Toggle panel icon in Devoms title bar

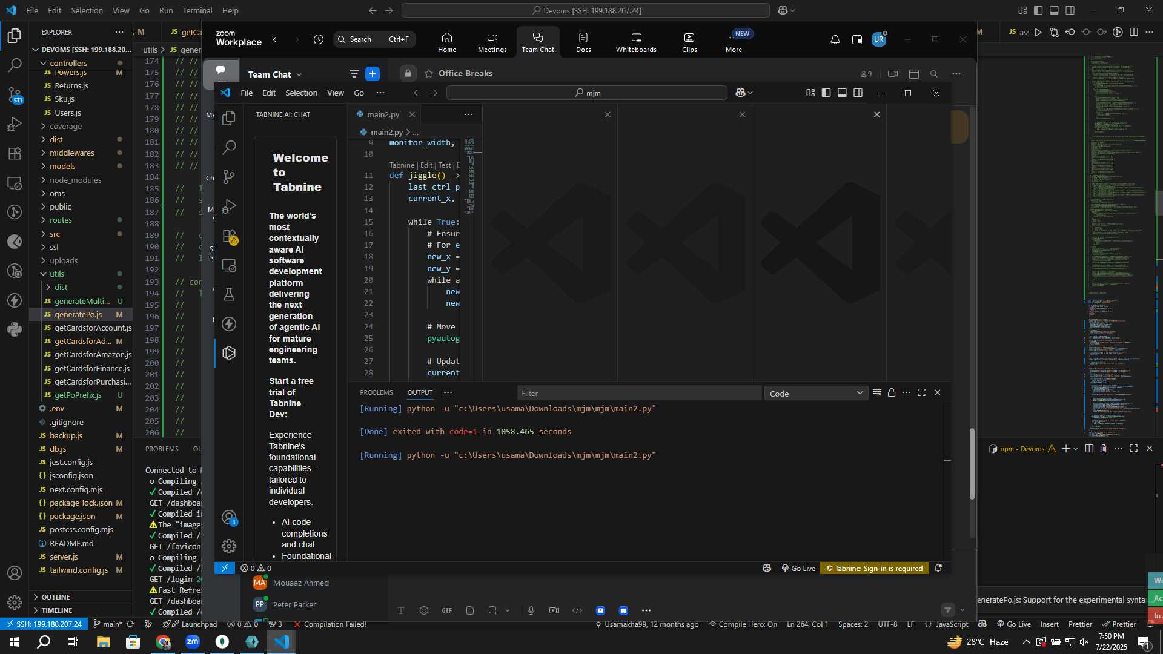point(1054,10)
